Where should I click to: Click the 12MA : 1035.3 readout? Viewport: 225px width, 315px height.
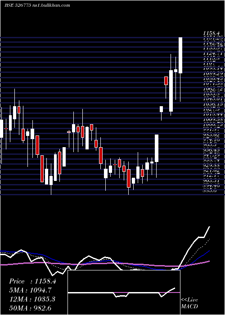click(32, 299)
